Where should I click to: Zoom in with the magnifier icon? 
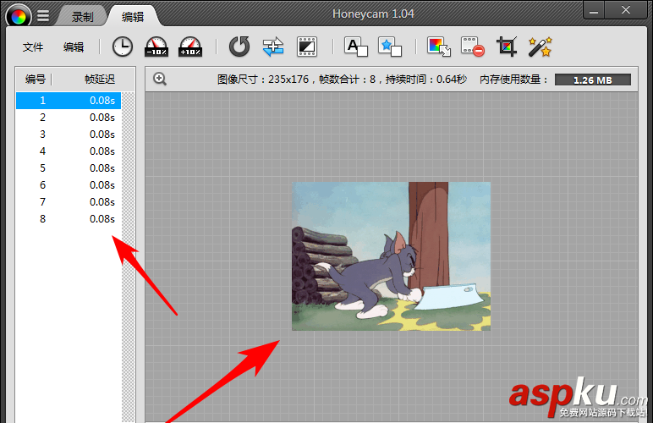(160, 79)
